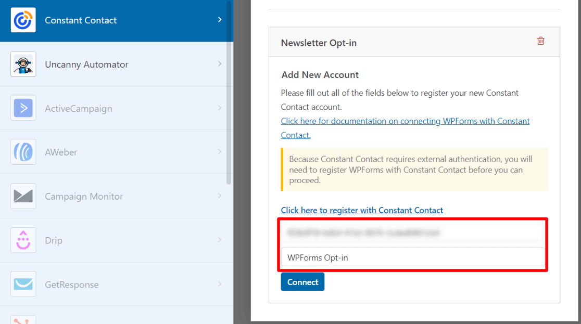The height and width of the screenshot is (324, 581).
Task: Click the Uncanny Automator robot icon
Action: coord(22,64)
